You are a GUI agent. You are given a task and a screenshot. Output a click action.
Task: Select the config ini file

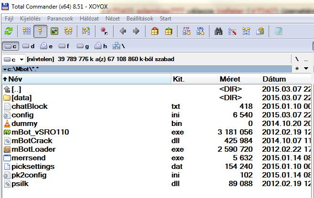157,115
